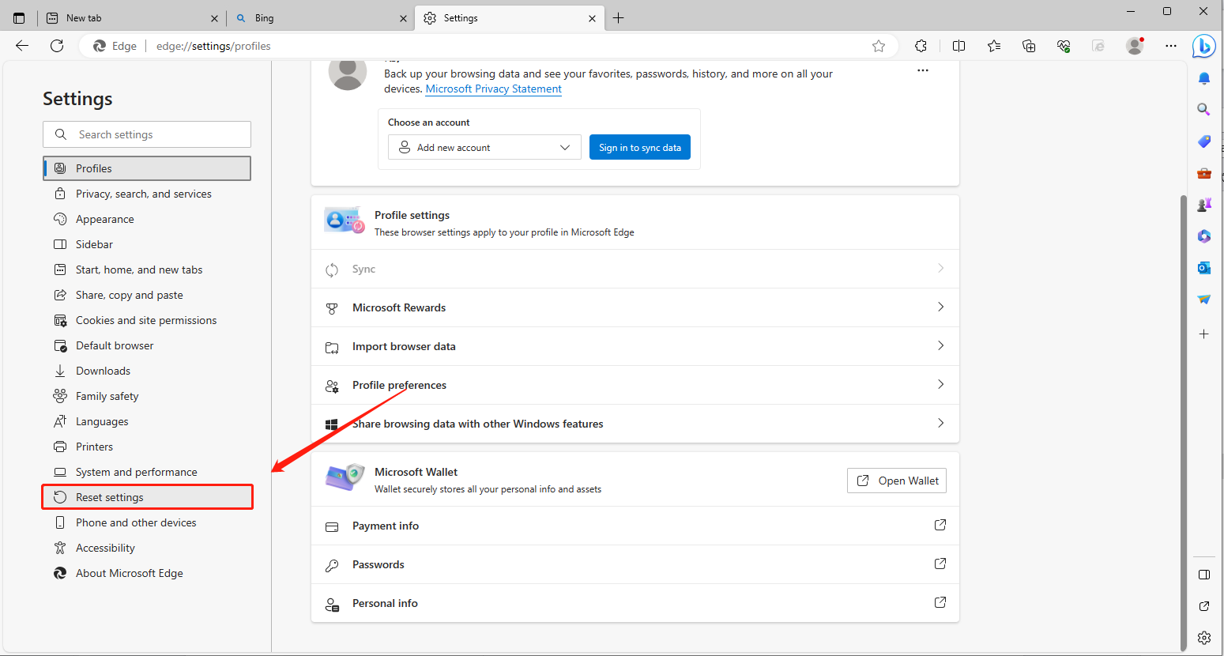Click the Extensions puzzle icon

[x=921, y=46]
